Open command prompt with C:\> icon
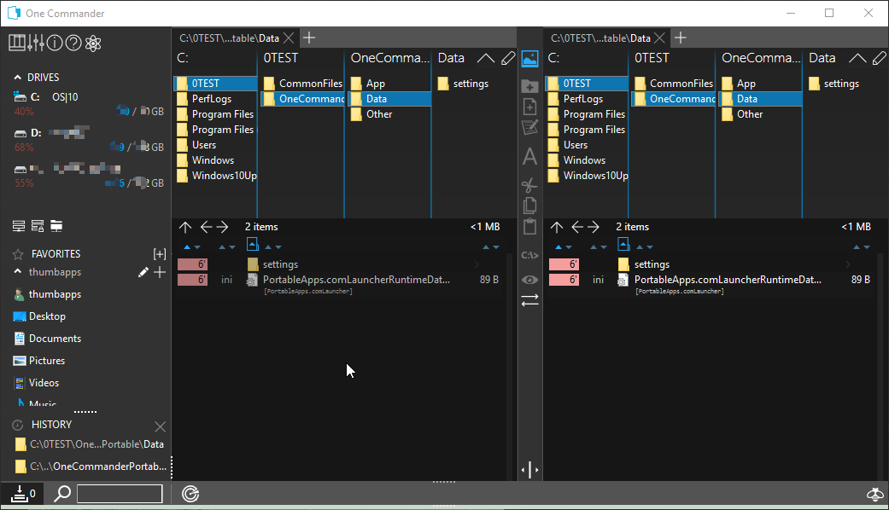Viewport: 889px width, 510px height. click(529, 255)
